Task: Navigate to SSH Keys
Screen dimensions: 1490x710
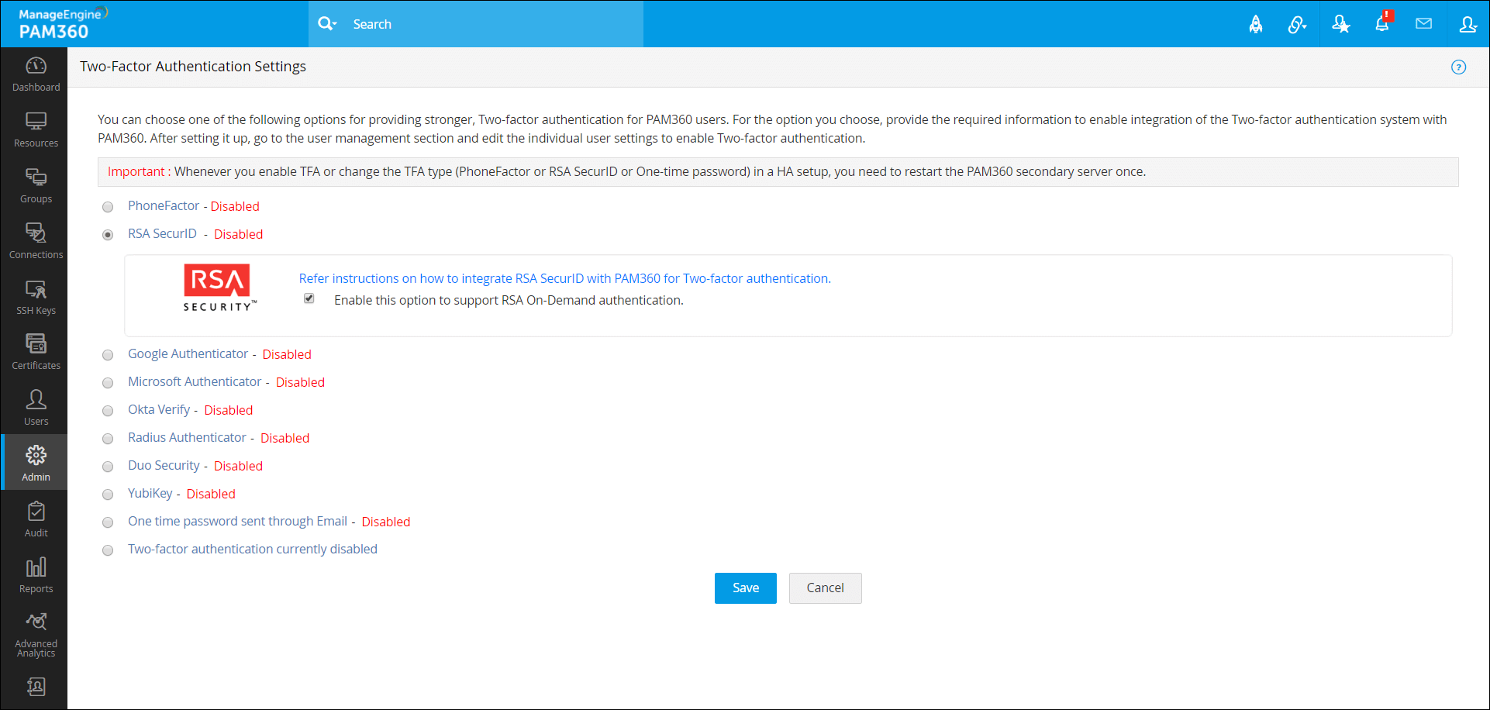Action: (36, 298)
